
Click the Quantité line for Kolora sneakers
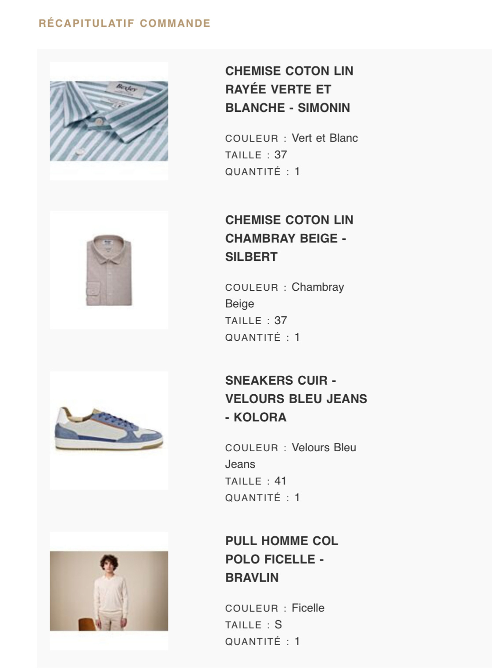point(263,498)
